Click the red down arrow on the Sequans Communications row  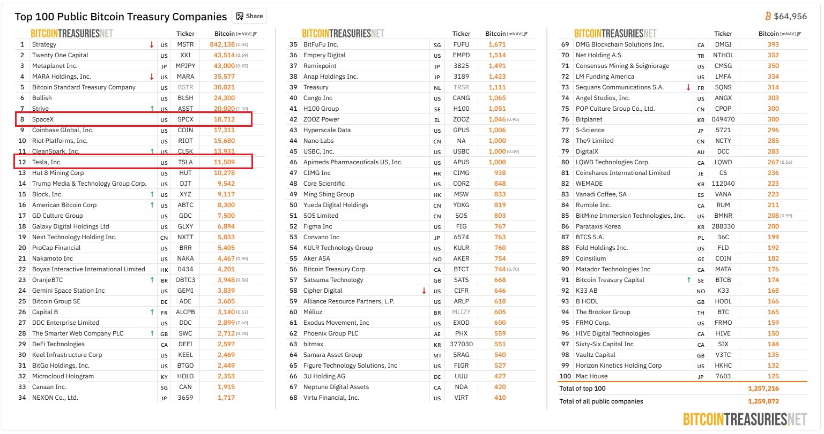click(688, 87)
